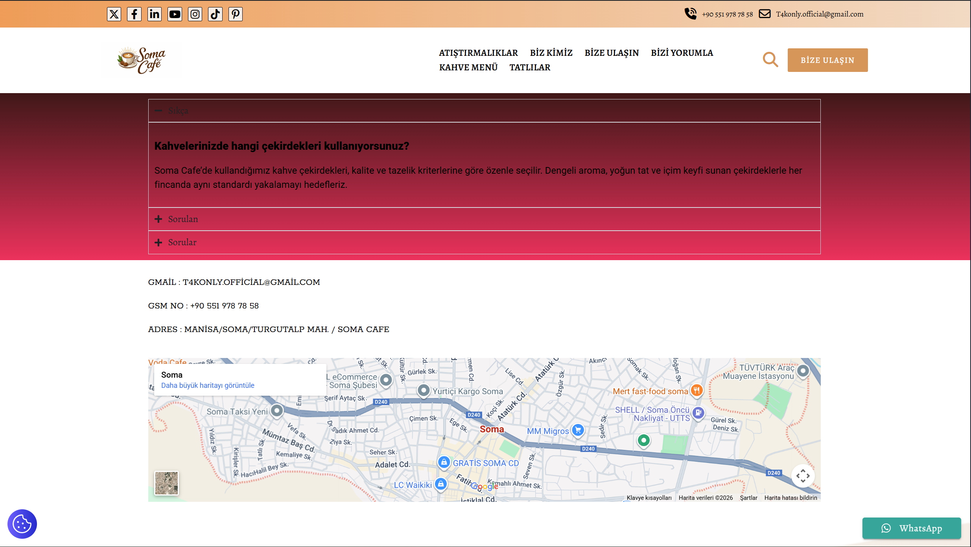Click the Facebook social icon

coord(134,14)
